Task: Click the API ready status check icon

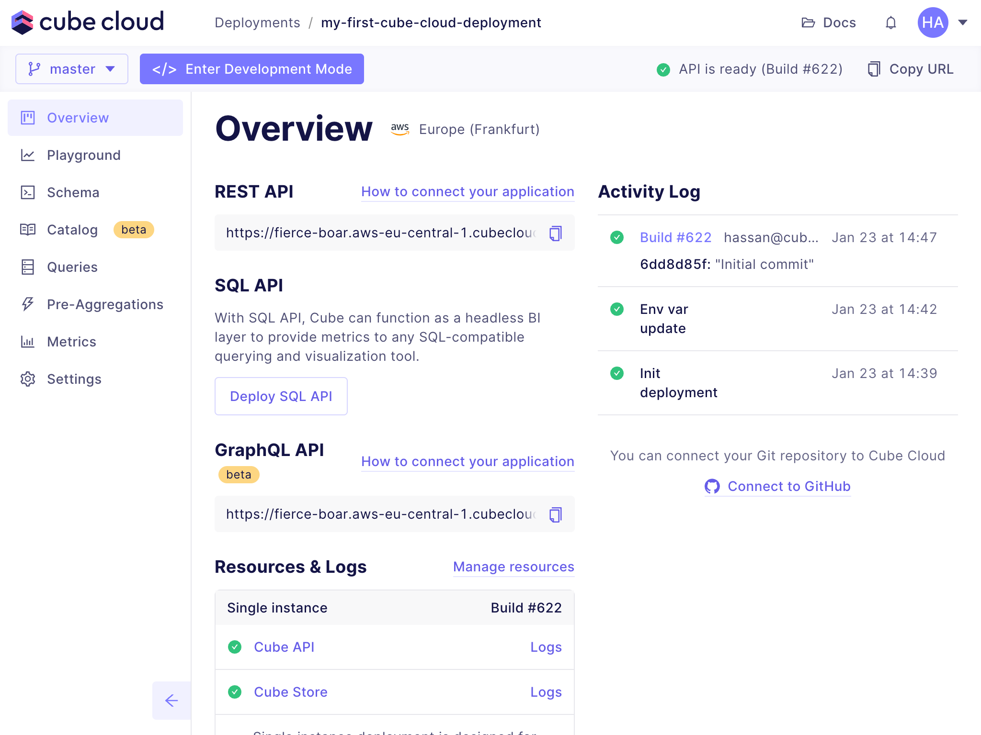Action: (663, 70)
